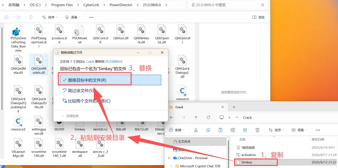Screen dimensions: 338x168
Task: Open 排序 dropdown in Crack window
Action: point(276,130)
